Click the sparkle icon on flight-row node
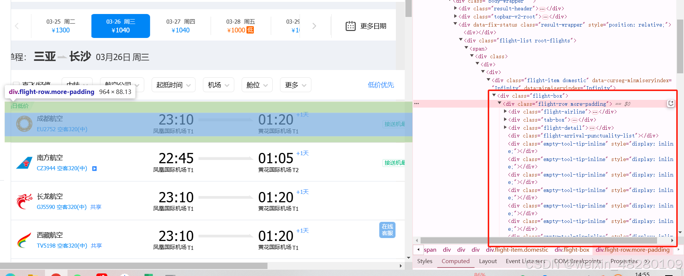684x276 pixels. 671,104
